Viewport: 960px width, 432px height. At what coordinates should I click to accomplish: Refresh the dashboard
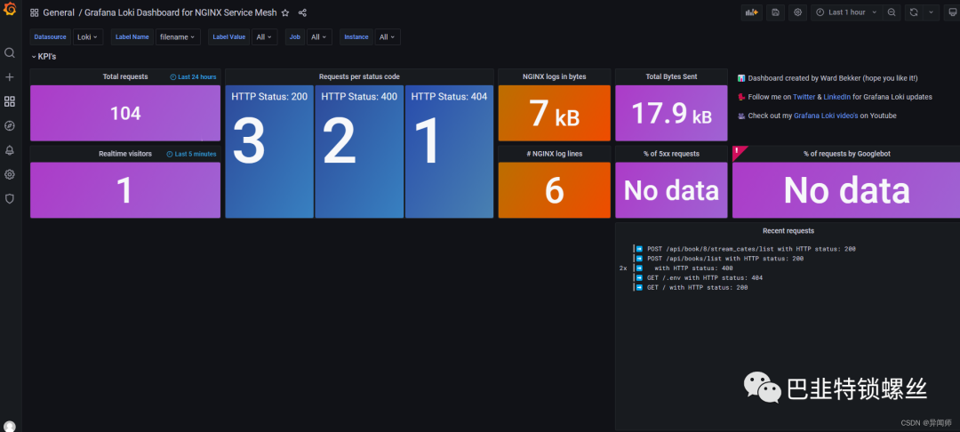click(914, 12)
